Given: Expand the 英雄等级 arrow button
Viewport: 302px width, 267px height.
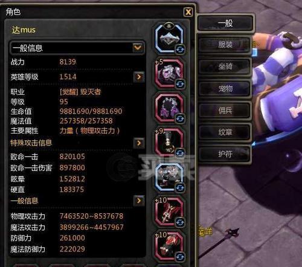Looking at the screenshot, I should 139,77.
